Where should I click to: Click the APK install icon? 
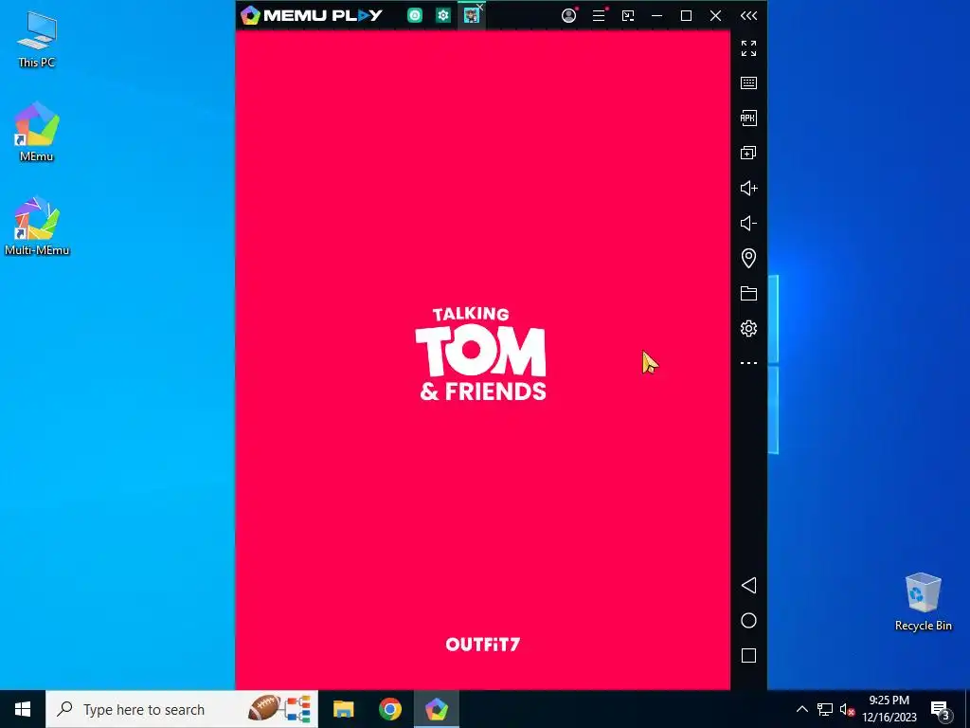coord(748,118)
